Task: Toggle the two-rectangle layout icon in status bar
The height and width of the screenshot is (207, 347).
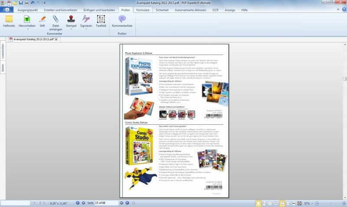Action: (x=264, y=203)
